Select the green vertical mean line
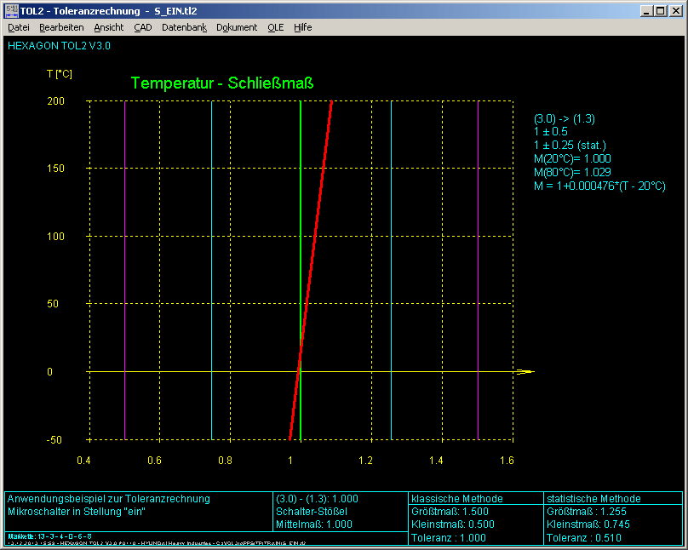 click(301, 255)
